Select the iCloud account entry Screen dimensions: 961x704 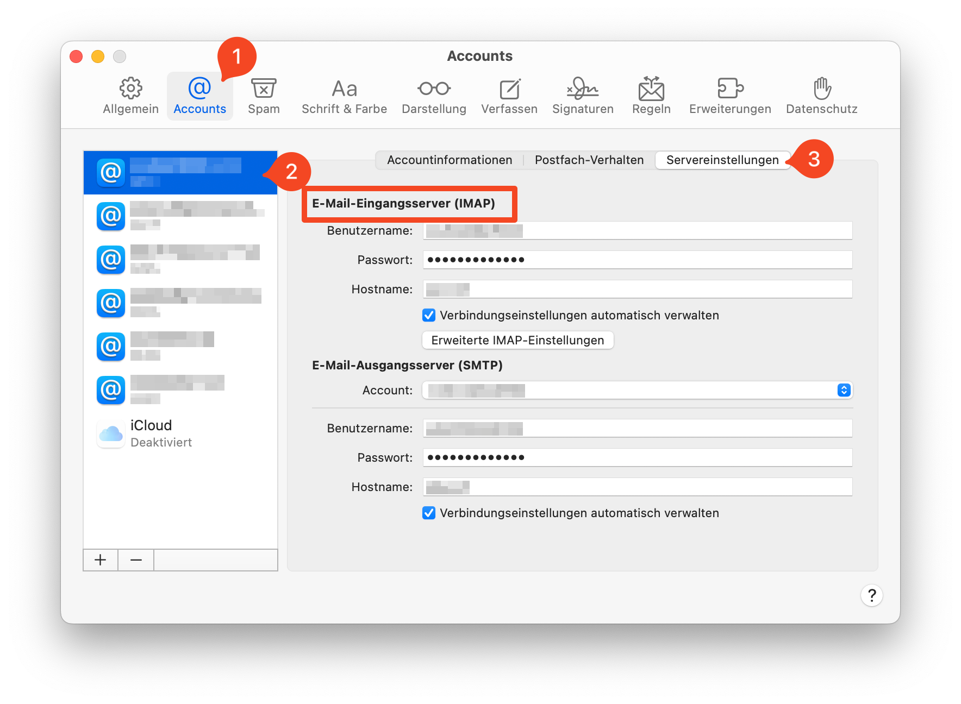(x=180, y=433)
